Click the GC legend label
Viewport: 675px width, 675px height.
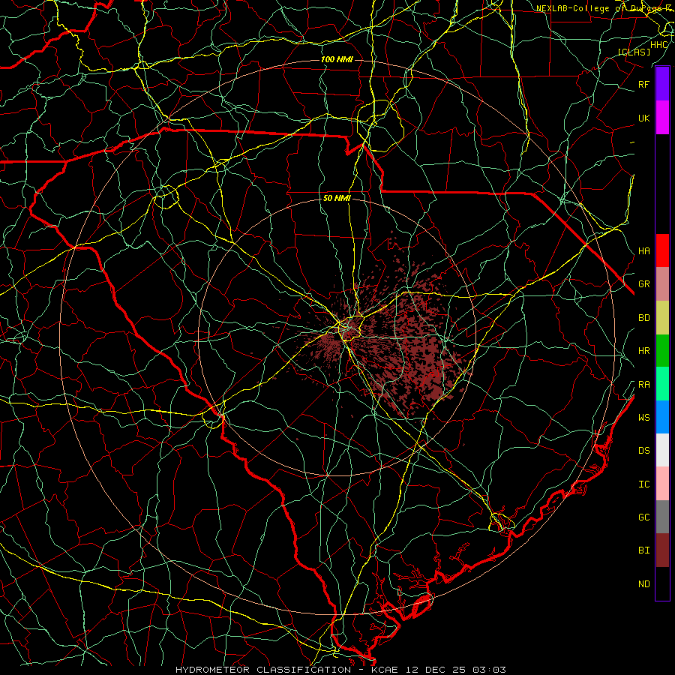click(643, 517)
